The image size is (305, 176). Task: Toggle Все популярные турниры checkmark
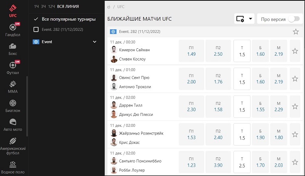coord(36,19)
